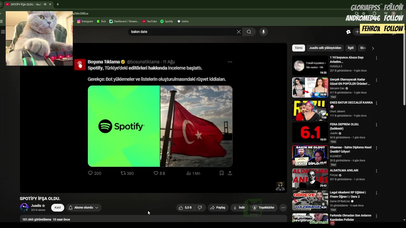Clear the search query with X
The height and width of the screenshot is (228, 406).
coord(239,32)
